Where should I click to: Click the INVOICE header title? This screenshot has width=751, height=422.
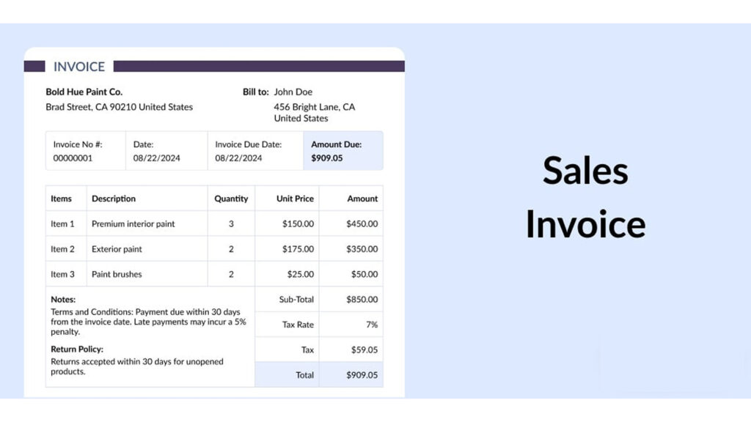pos(79,67)
